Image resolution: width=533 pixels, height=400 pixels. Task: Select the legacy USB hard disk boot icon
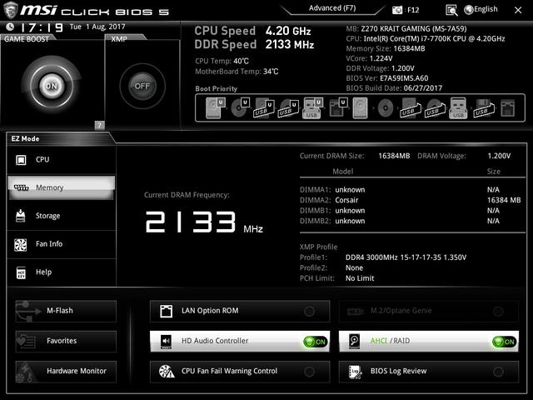pos(411,108)
